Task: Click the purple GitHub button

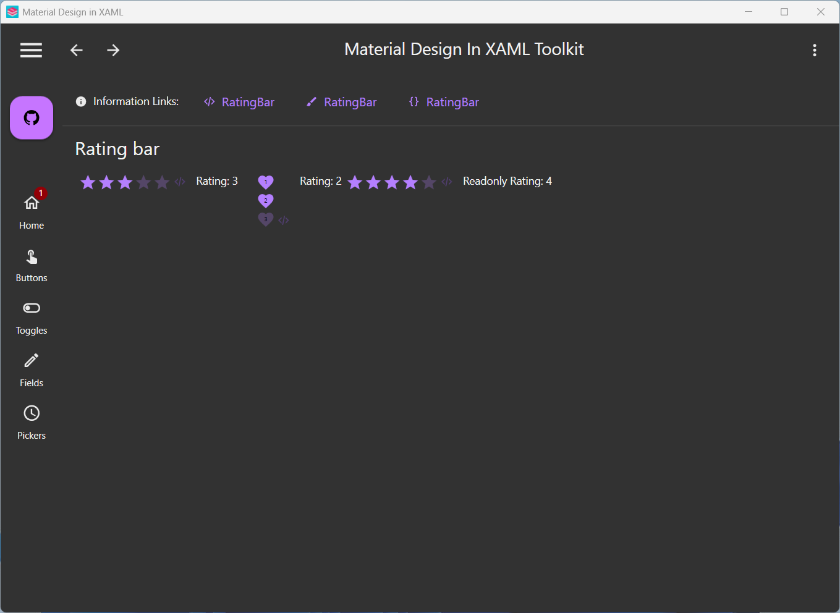Action: click(32, 117)
